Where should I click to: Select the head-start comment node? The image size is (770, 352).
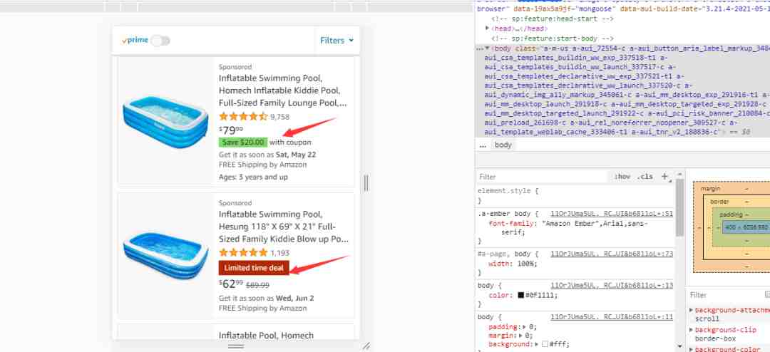pyautogui.click(x=553, y=19)
